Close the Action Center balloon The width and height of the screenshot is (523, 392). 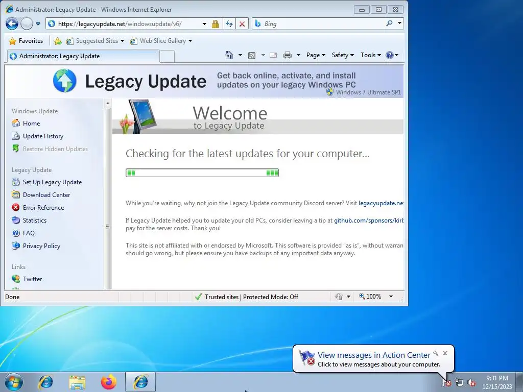(x=445, y=353)
